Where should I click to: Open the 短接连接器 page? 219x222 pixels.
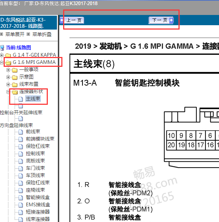(x=38, y=212)
